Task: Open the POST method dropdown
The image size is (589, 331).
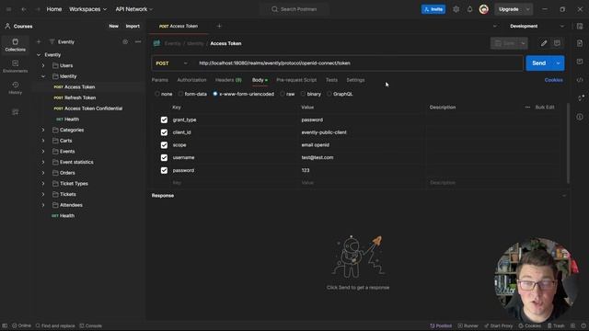Action: point(172,63)
